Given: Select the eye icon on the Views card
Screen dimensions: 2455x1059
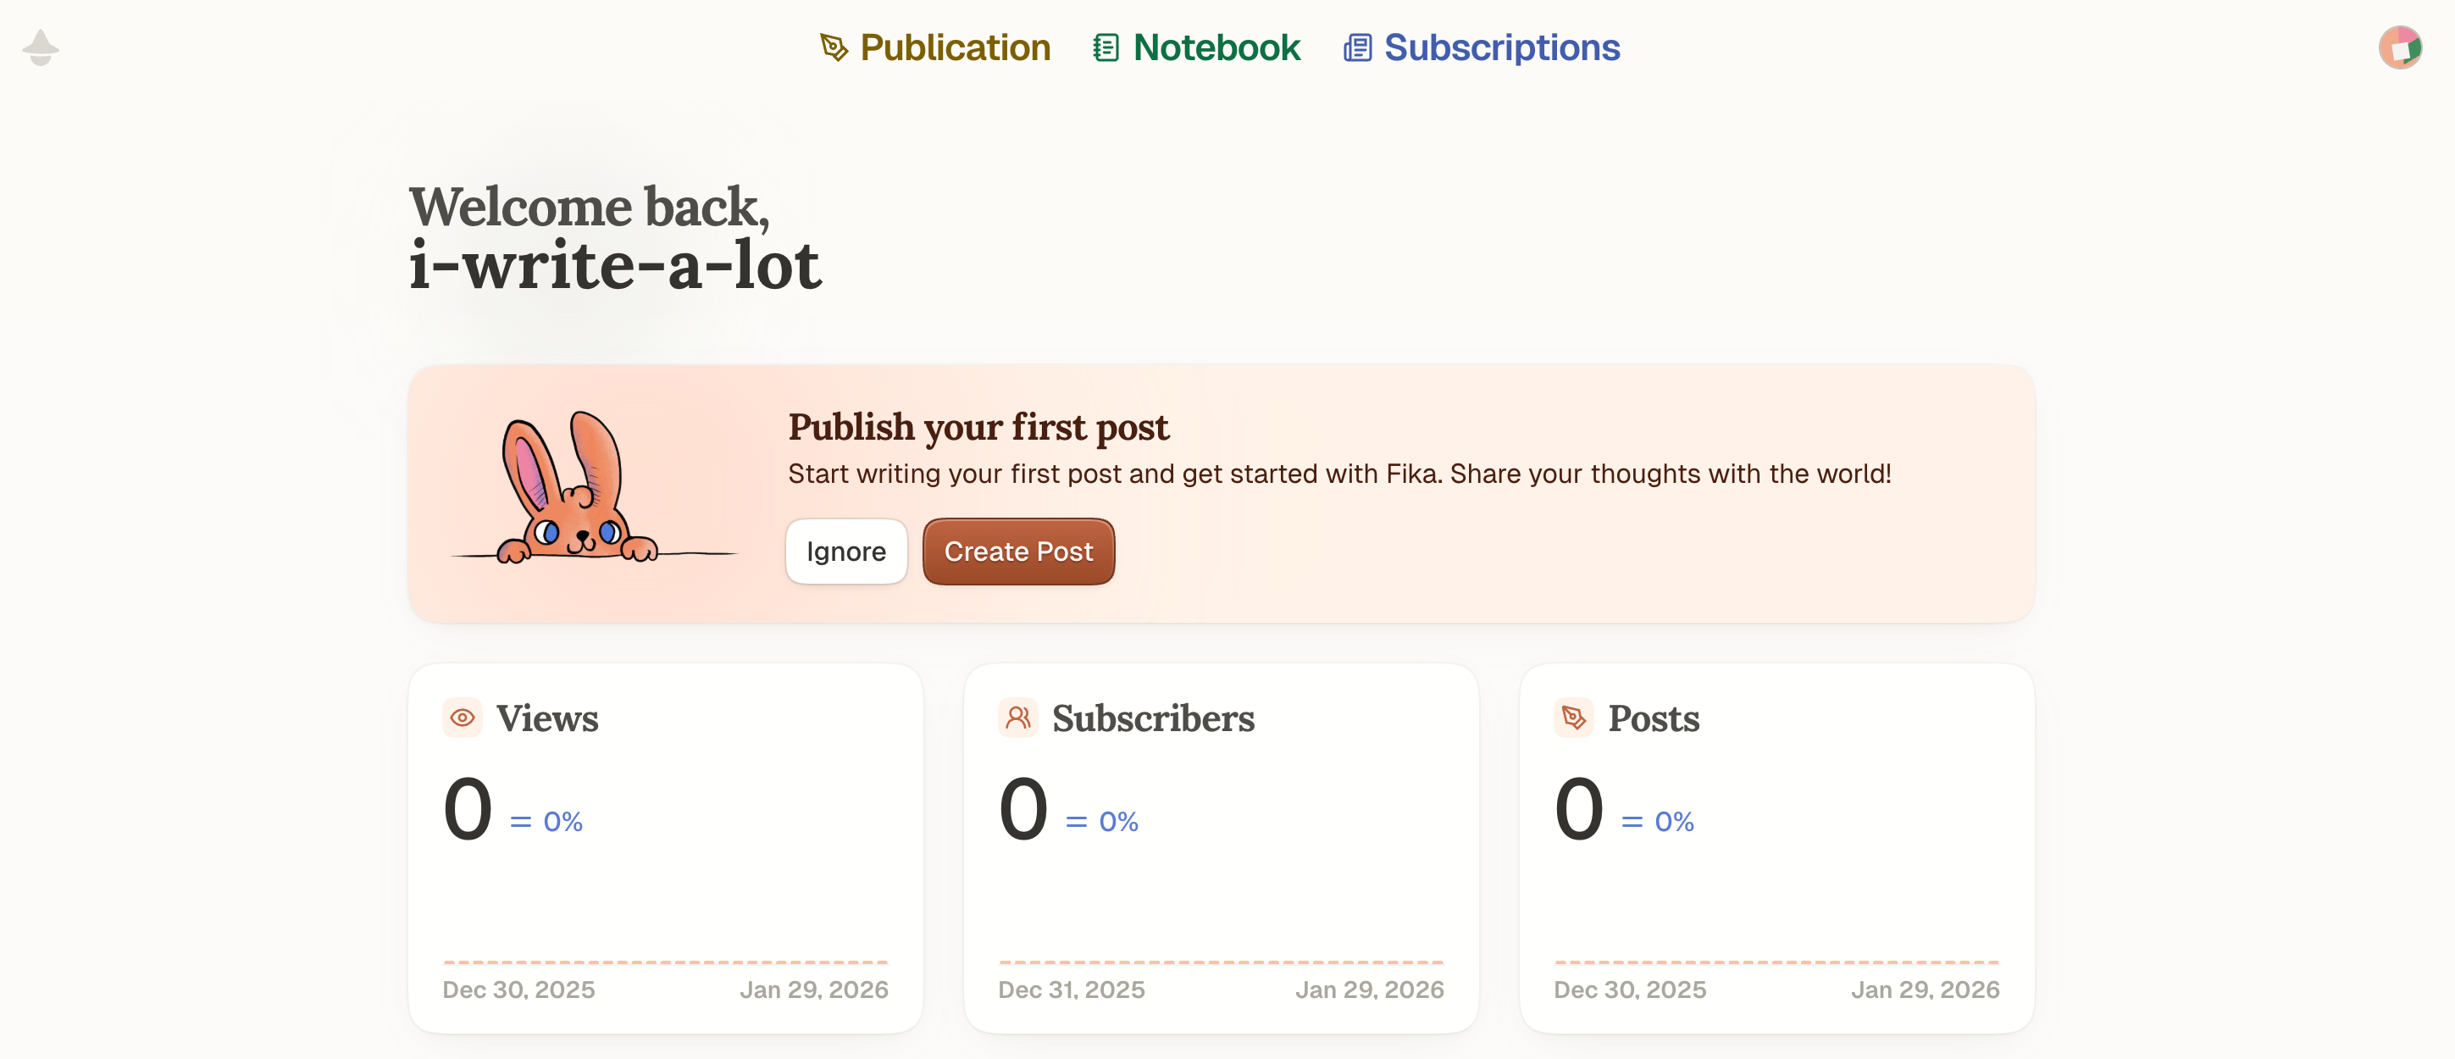Looking at the screenshot, I should pos(463,718).
